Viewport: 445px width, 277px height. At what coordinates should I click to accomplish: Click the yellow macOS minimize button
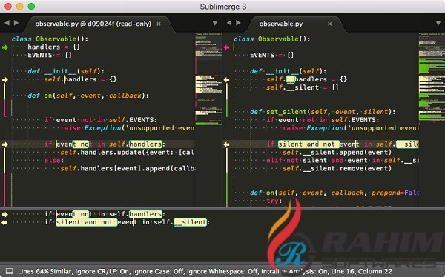tap(20, 7)
